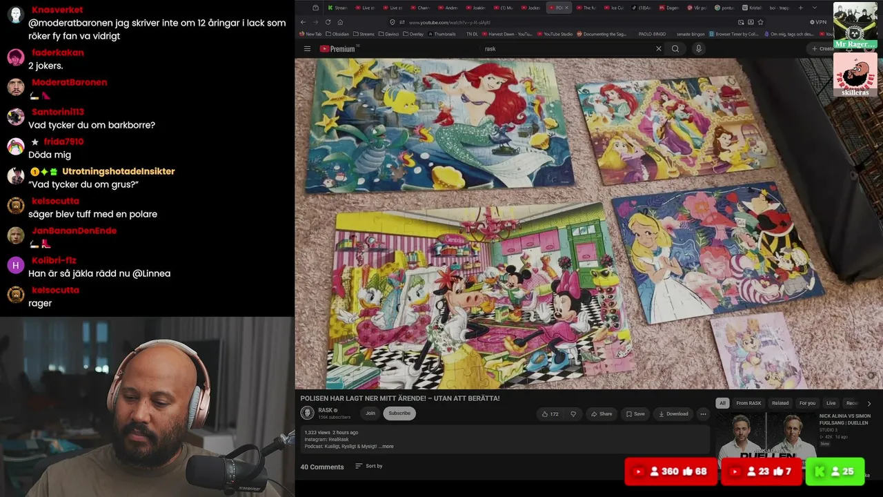Open the YouTube Studio bookmark
Screen dimensions: 883x497
point(555,34)
